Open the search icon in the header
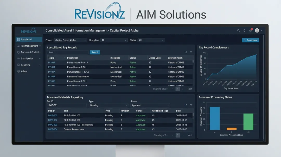Image resolution: width=281 pixels, height=157 pixels. [238, 30]
